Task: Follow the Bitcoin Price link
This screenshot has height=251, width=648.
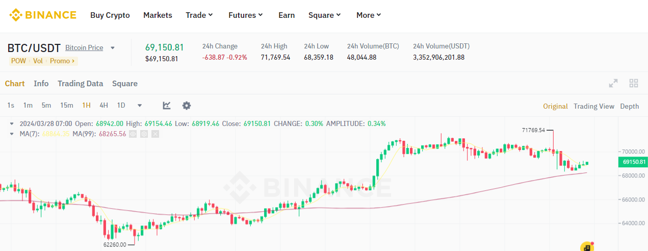Action: (x=84, y=48)
